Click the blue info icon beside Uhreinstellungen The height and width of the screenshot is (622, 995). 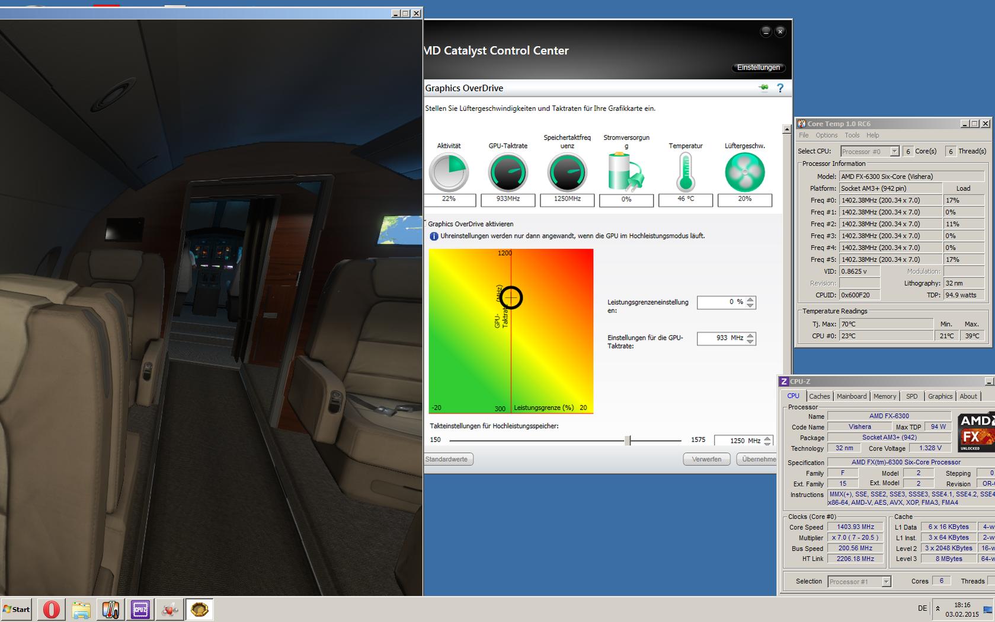434,236
